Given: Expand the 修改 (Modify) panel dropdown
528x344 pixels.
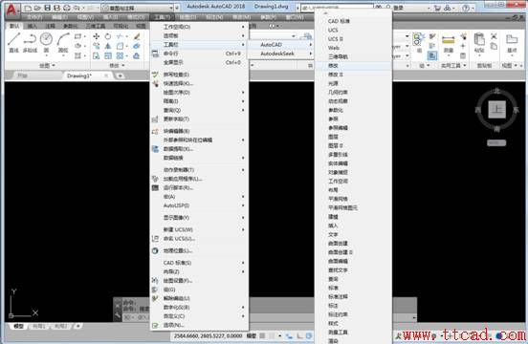Looking at the screenshot, I should tap(117, 66).
